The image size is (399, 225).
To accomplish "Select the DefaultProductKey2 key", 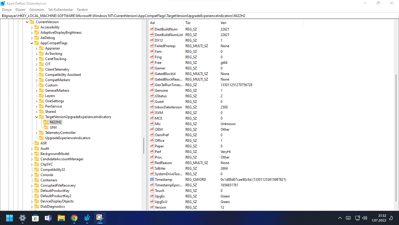I will pos(56,196).
